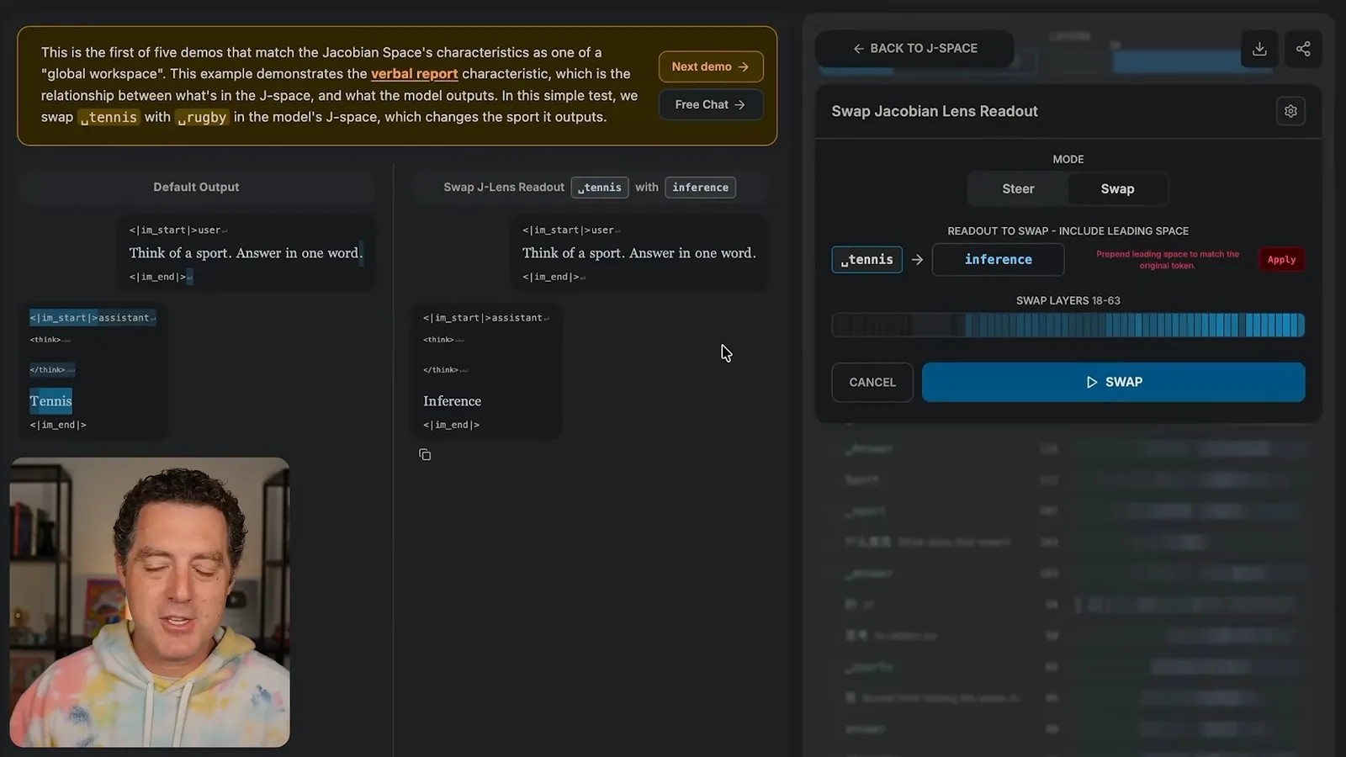The height and width of the screenshot is (757, 1346).
Task: Edit the inference replacement token field
Action: (x=998, y=260)
